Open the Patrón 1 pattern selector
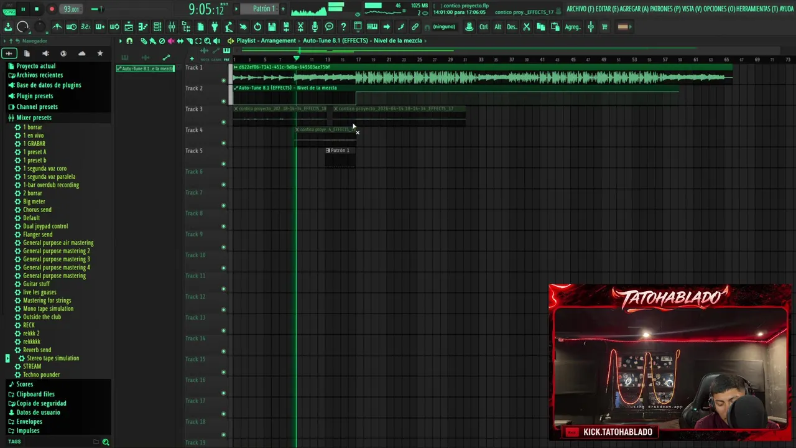The height and width of the screenshot is (448, 796). [264, 9]
